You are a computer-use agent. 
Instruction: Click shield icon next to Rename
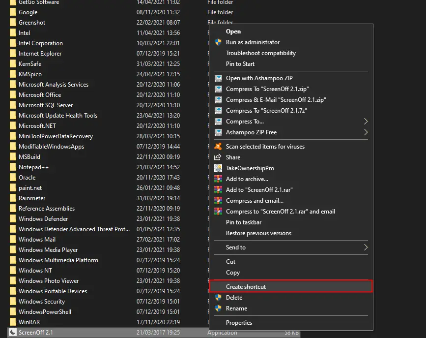pos(218,308)
